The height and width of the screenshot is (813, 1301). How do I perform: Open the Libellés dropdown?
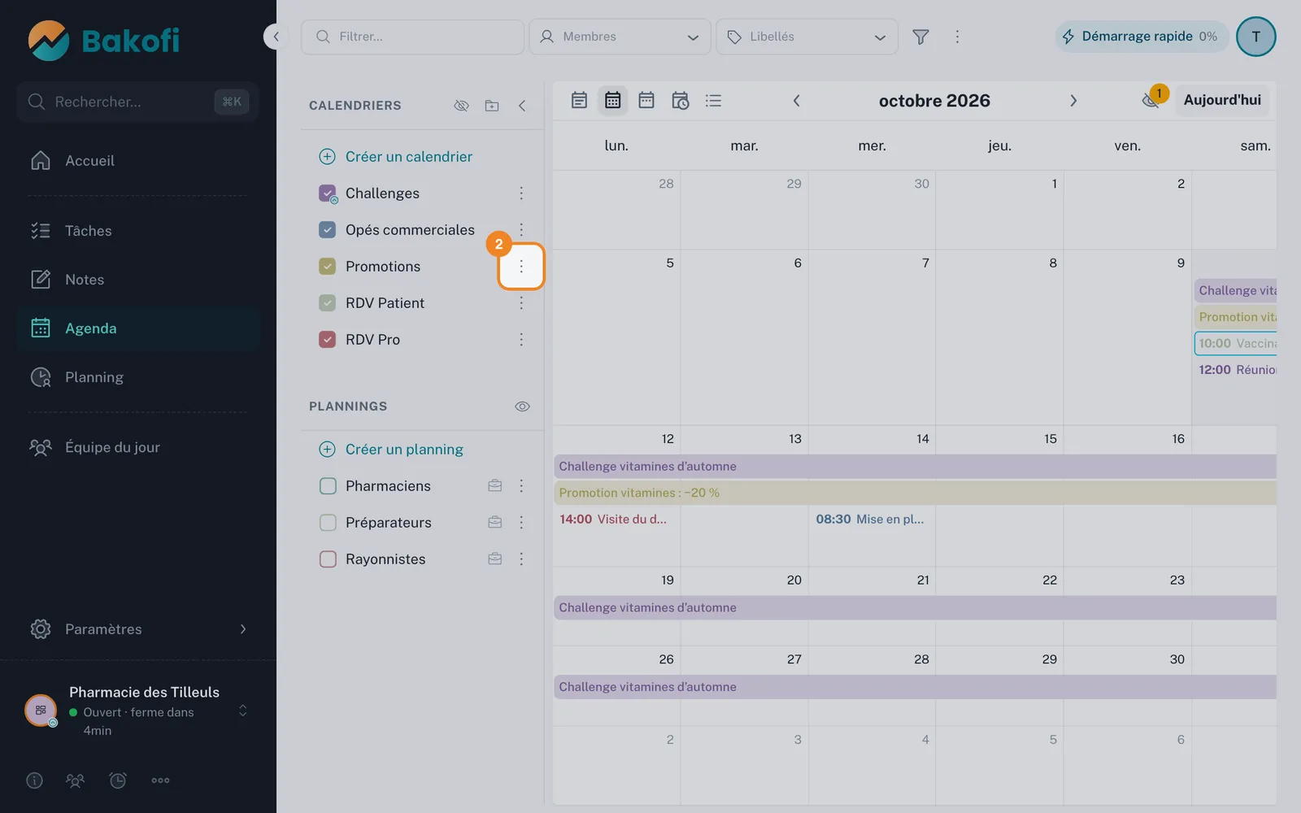coord(807,37)
